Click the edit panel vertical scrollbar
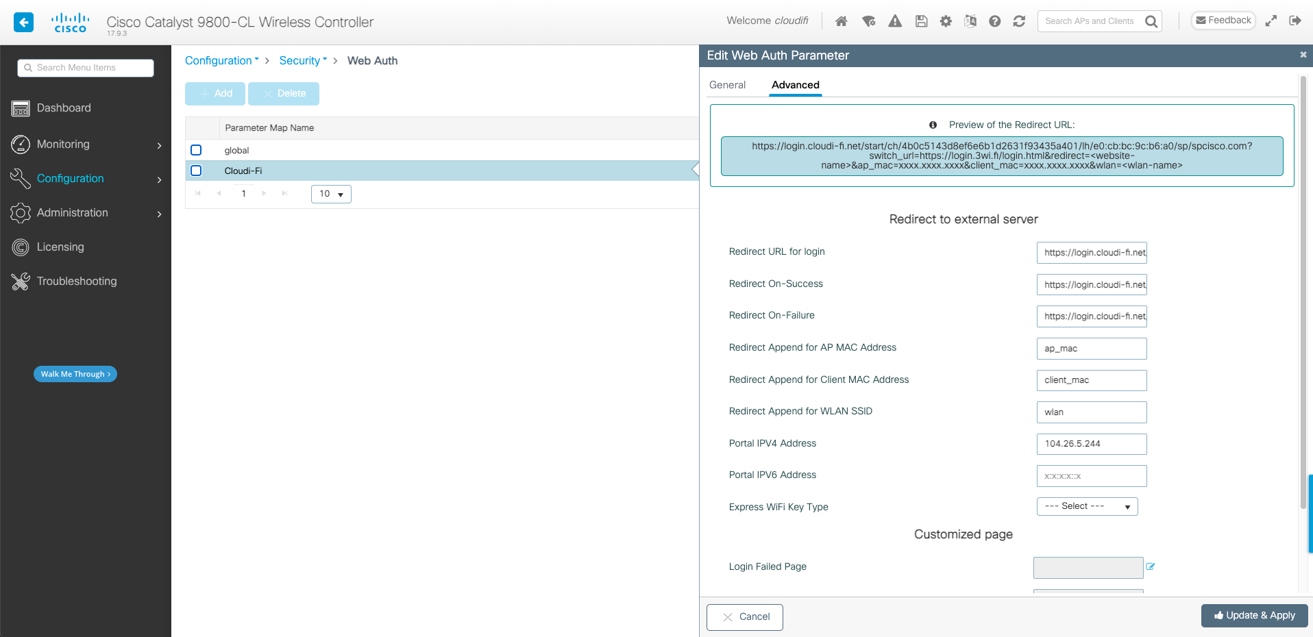Screen dimensions: 1313x637 pyautogui.click(x=1303, y=291)
